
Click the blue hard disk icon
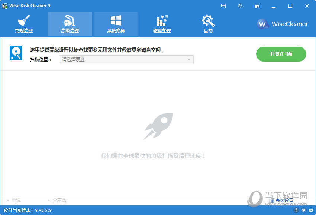tap(16, 53)
